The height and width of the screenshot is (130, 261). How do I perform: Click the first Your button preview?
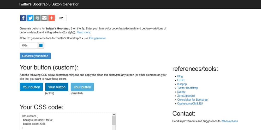coord(31,87)
